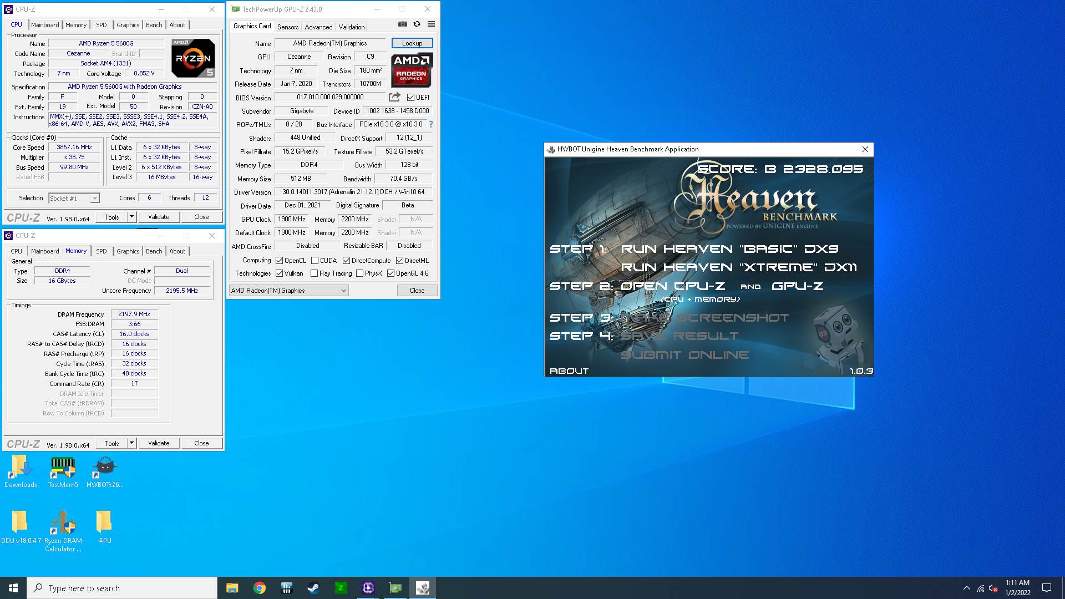The height and width of the screenshot is (599, 1065).
Task: Click the GPU-Z screenshot camera icon
Action: [x=403, y=24]
